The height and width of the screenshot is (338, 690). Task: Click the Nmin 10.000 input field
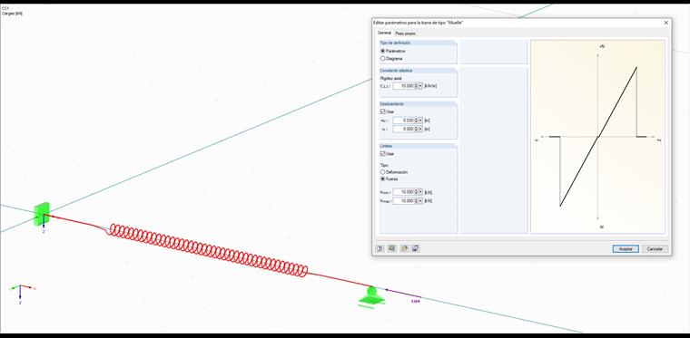pyautogui.click(x=403, y=192)
